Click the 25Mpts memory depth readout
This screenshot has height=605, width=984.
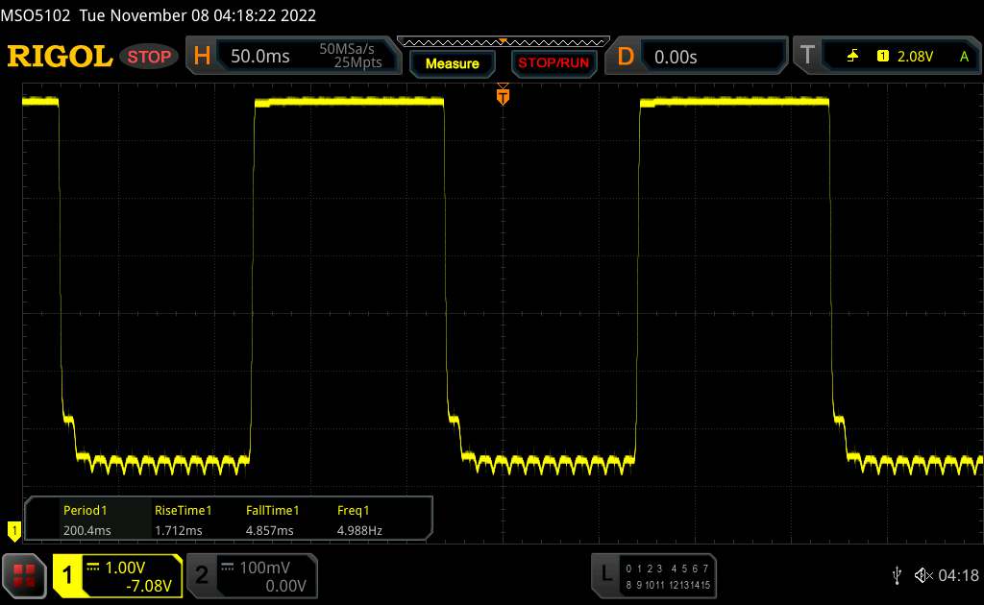click(x=357, y=62)
